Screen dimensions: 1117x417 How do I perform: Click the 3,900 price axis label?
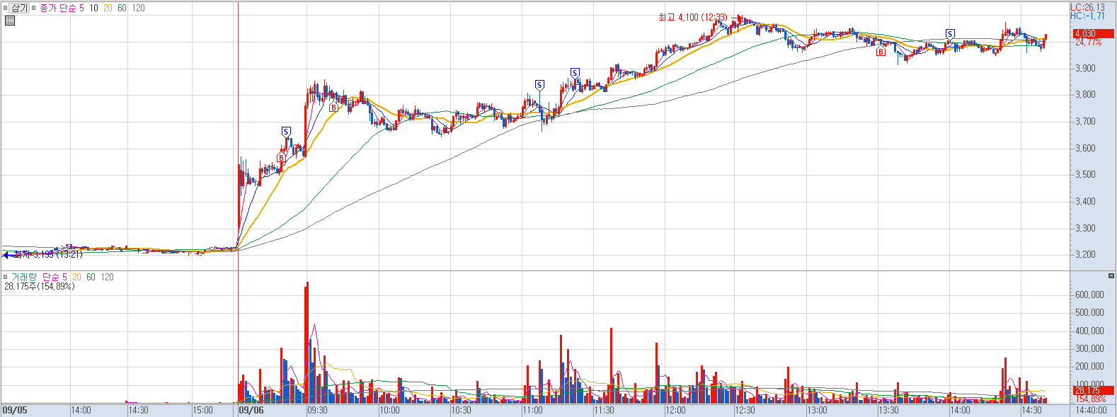(x=1086, y=69)
